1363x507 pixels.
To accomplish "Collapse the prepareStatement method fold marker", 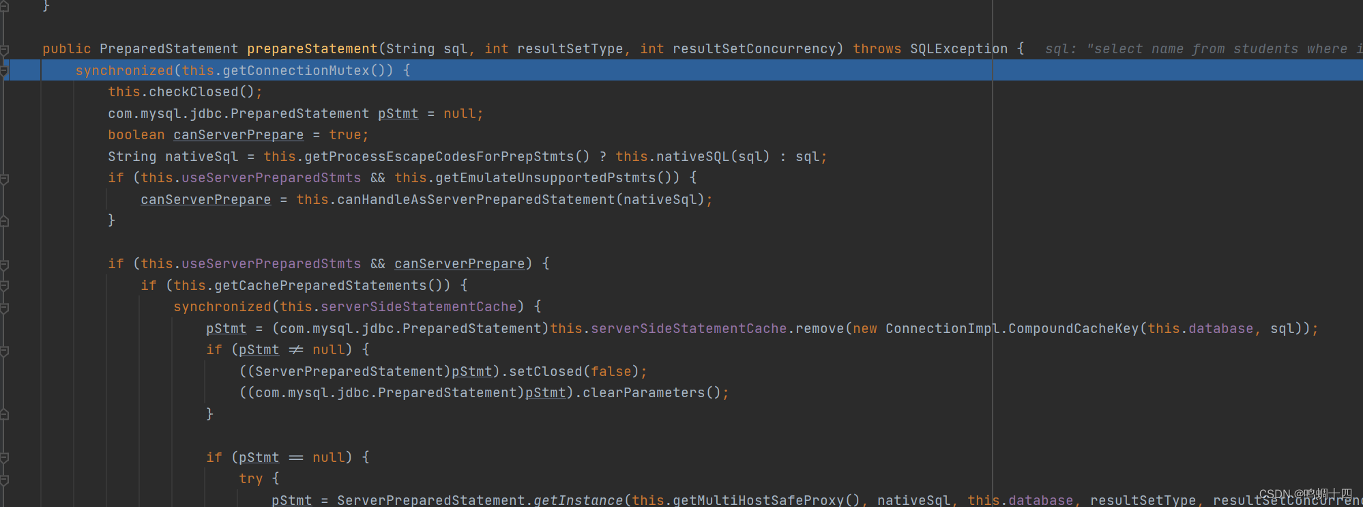I will (4, 49).
